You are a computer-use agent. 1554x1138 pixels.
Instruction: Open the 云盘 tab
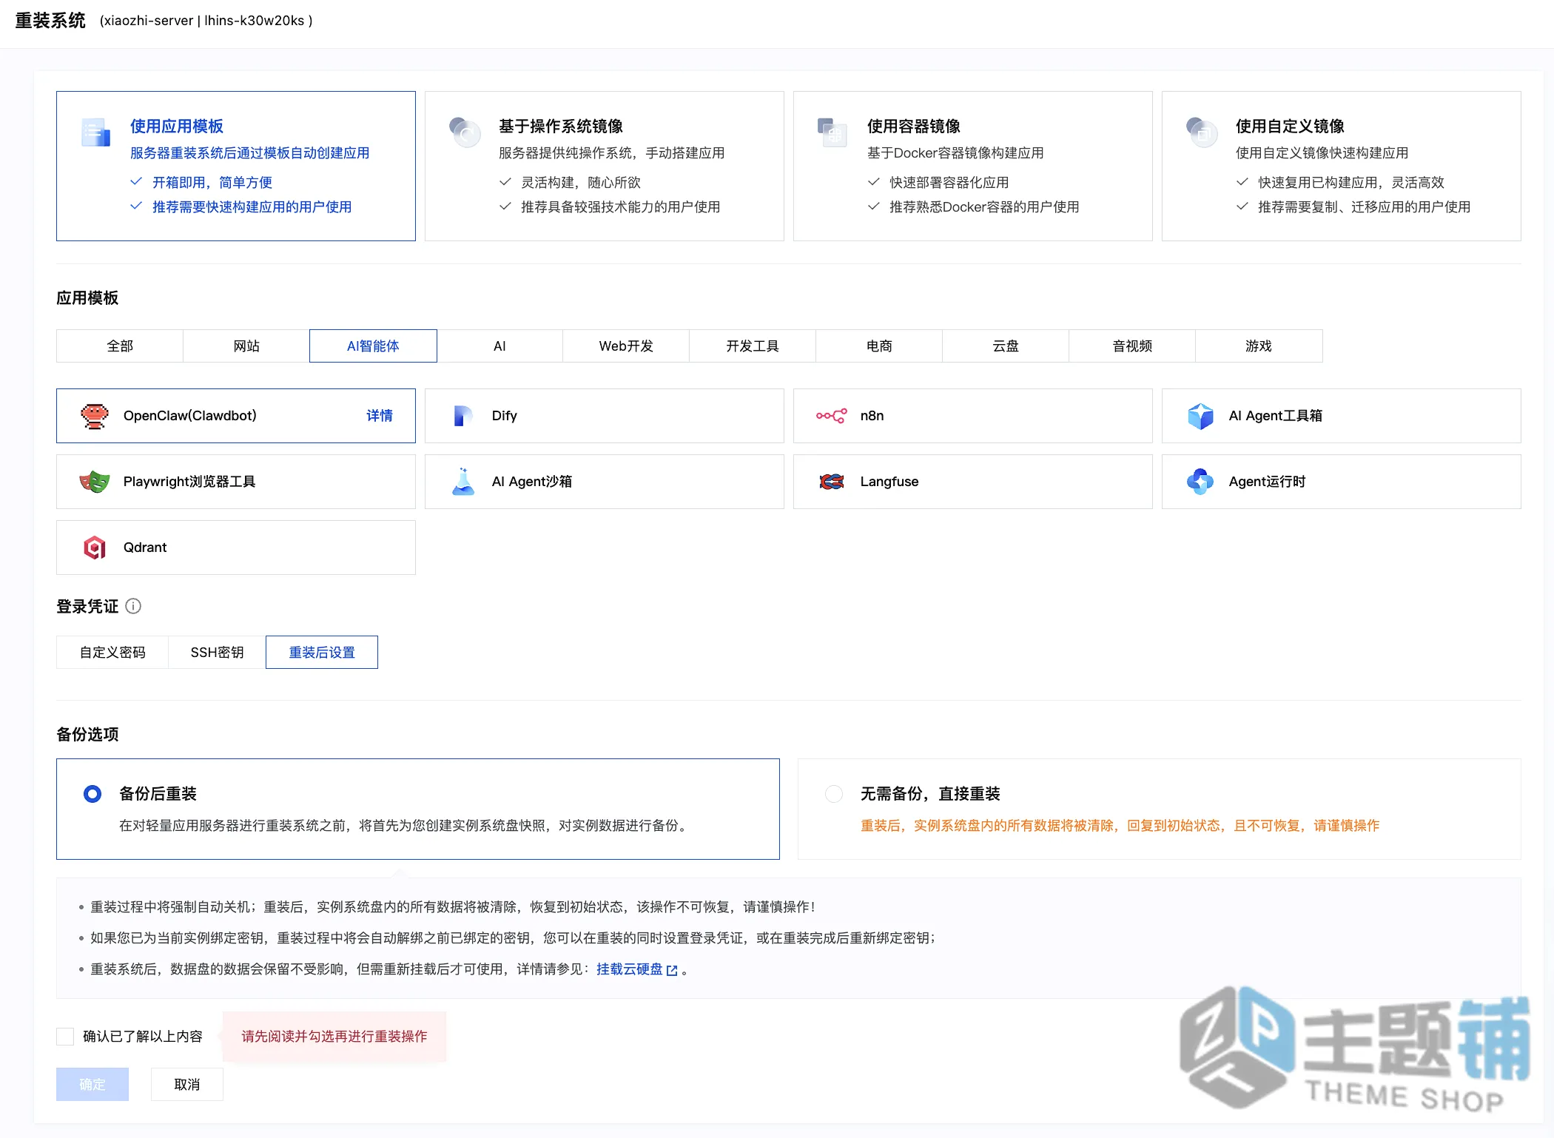1006,346
